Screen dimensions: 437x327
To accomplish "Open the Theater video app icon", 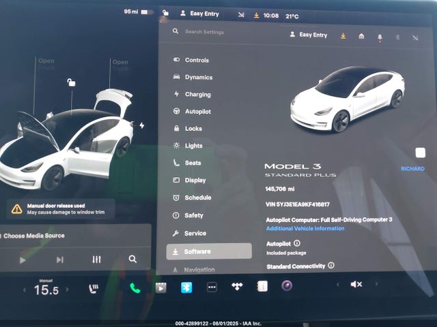I will click(160, 287).
